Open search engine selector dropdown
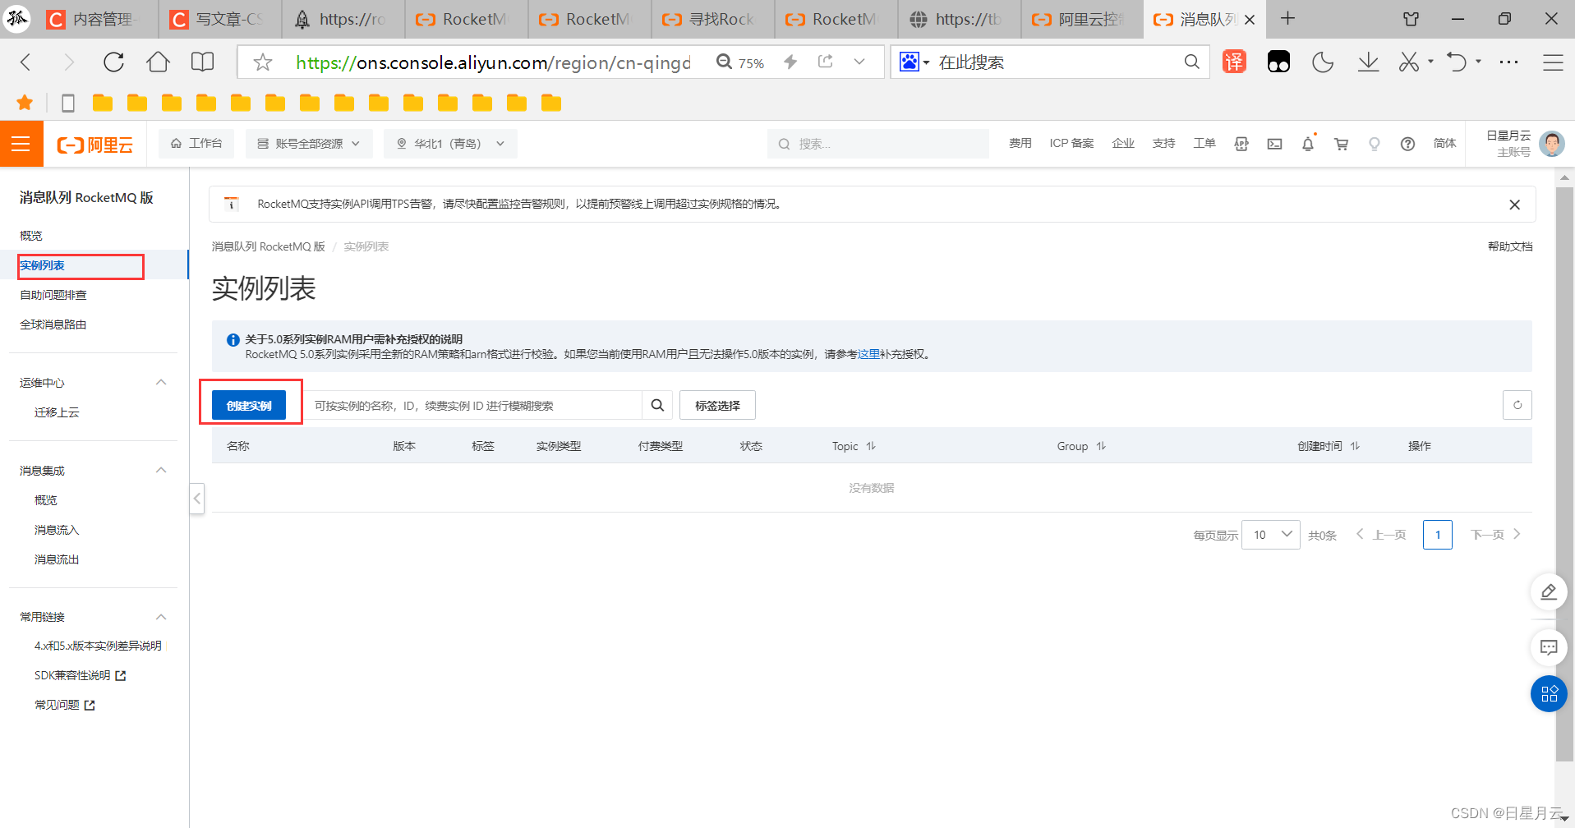 [914, 62]
